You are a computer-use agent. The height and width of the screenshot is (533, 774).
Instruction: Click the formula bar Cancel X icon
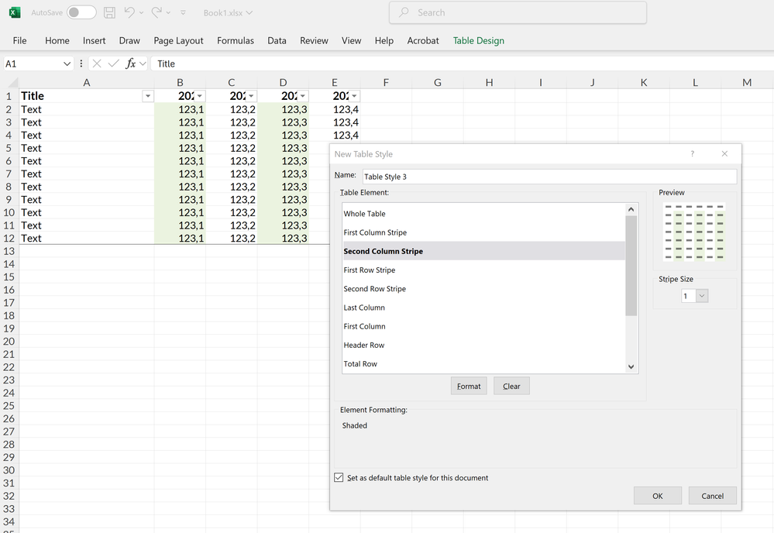[x=97, y=64]
